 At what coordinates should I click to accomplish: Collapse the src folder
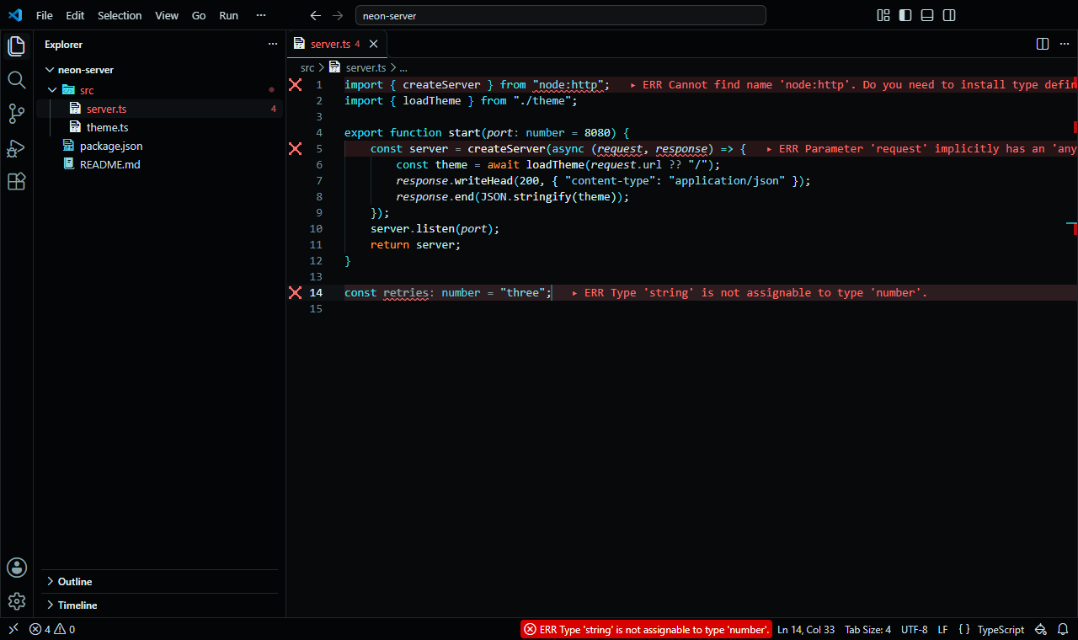pyautogui.click(x=53, y=90)
